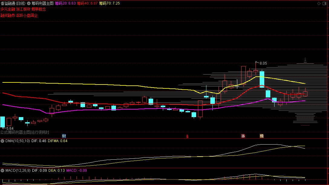Click the MACD DIF: 0.09 value
This screenshot has height=185, width=329.
tap(39, 171)
